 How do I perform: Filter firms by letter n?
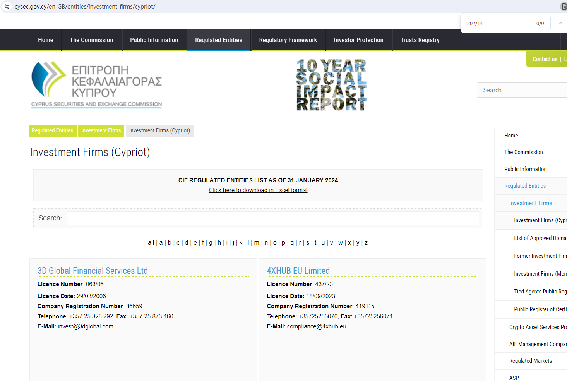pyautogui.click(x=266, y=243)
